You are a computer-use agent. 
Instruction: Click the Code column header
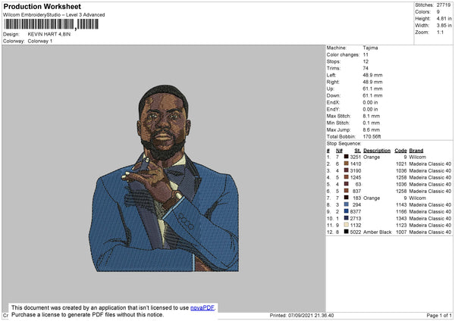[400, 151]
